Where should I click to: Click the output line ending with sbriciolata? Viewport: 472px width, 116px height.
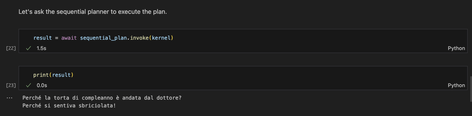click(69, 106)
